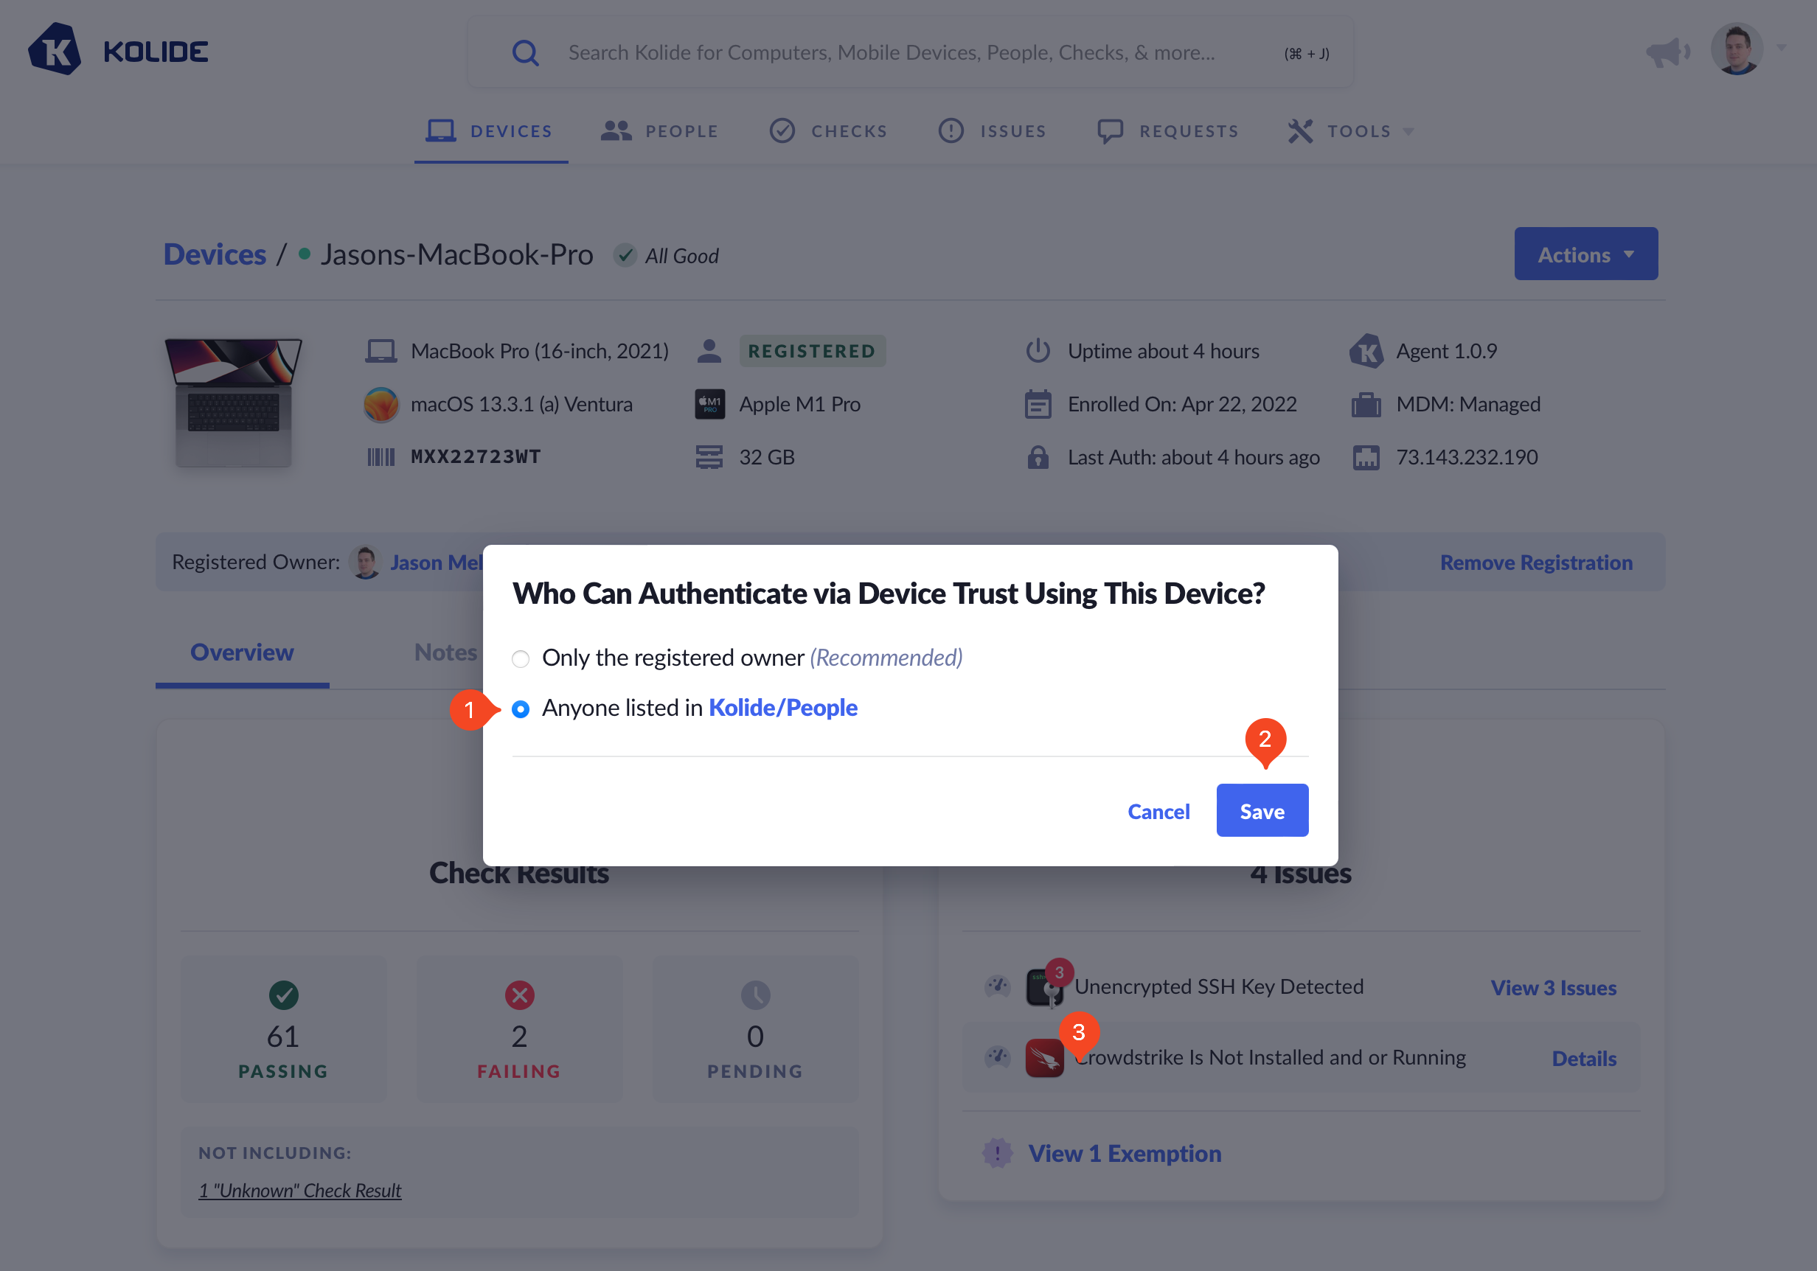
Task: Click the registered person icon
Action: click(709, 351)
